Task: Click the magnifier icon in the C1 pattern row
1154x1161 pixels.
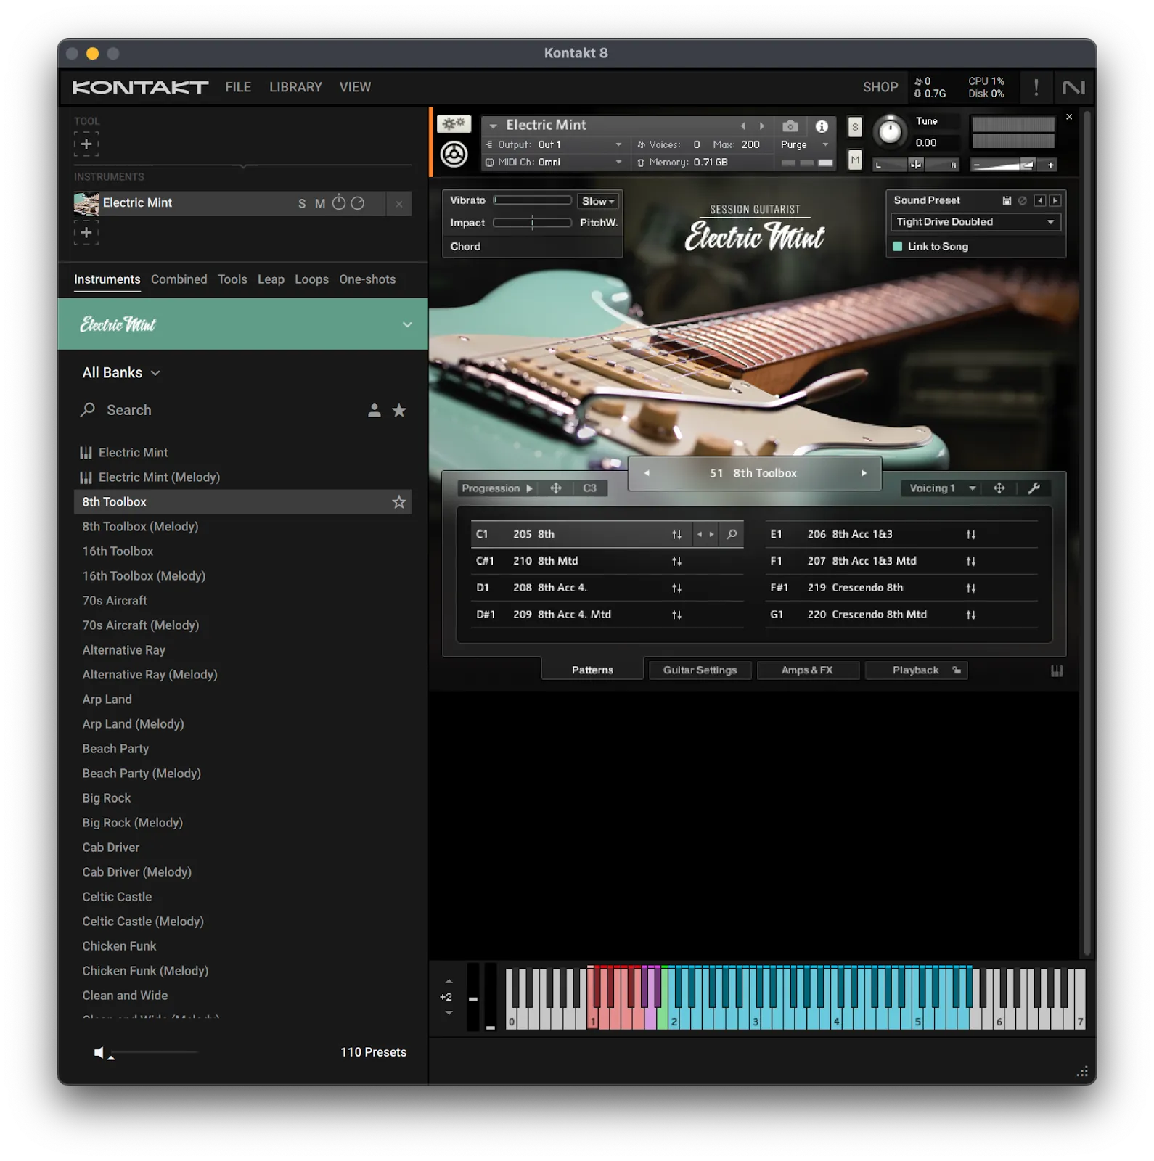Action: pos(732,534)
